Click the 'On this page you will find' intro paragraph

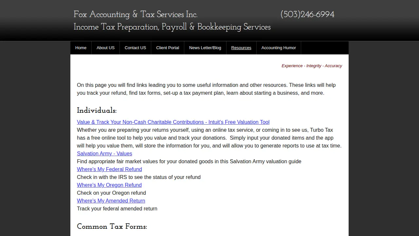point(206,89)
